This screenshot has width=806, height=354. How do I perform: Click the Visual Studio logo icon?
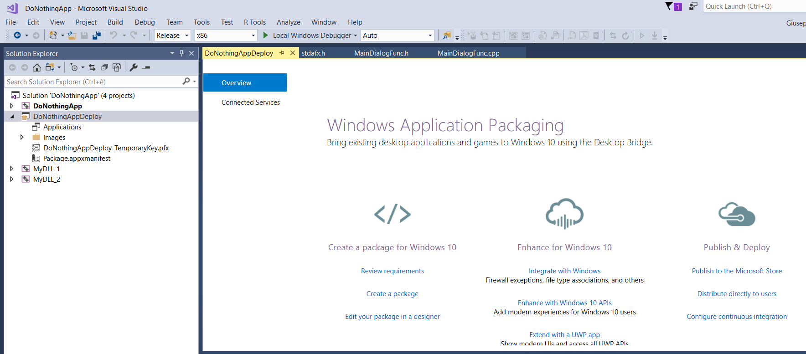click(x=13, y=8)
